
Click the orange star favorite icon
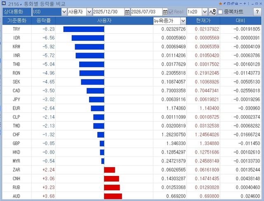[221, 4]
